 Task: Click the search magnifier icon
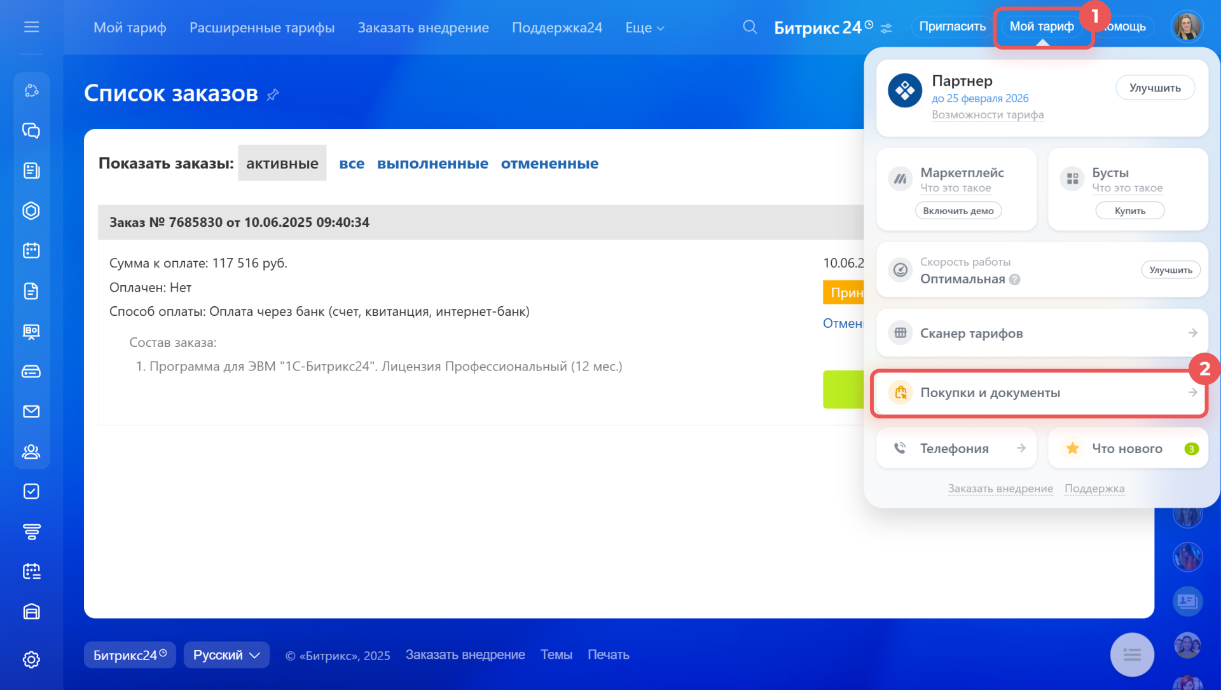pyautogui.click(x=750, y=27)
